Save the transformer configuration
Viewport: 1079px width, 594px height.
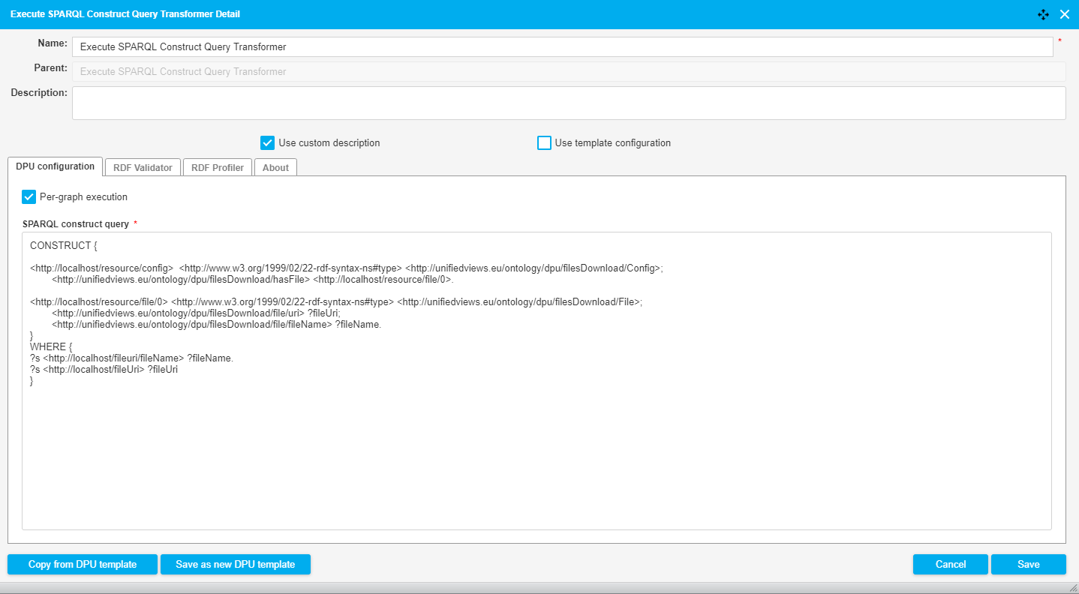click(1028, 564)
